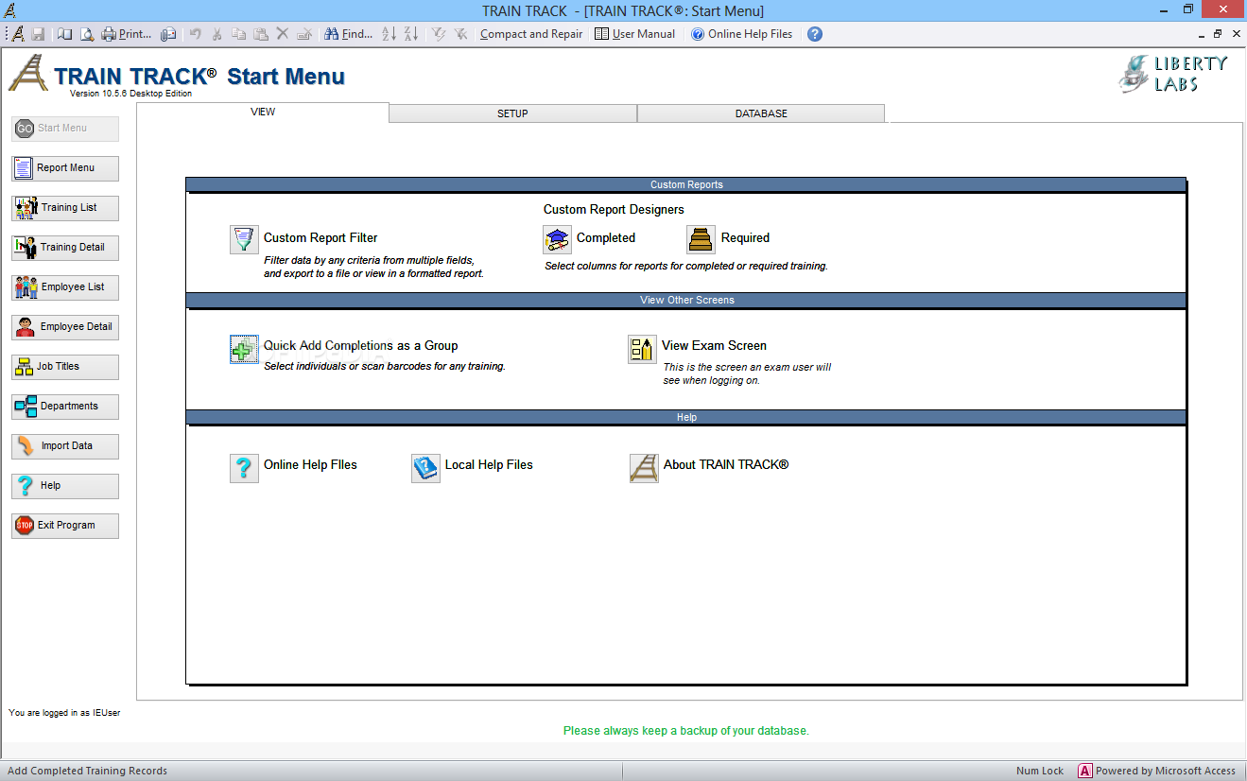
Task: Click the Undo toolbar icon
Action: [x=196, y=34]
